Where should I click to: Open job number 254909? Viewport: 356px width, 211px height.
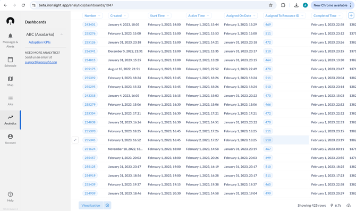pyautogui.click(x=90, y=193)
